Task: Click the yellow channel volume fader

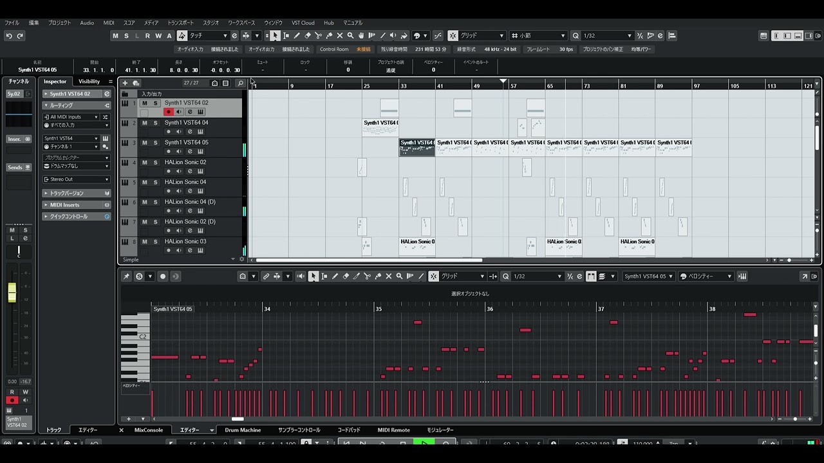Action: click(12, 293)
